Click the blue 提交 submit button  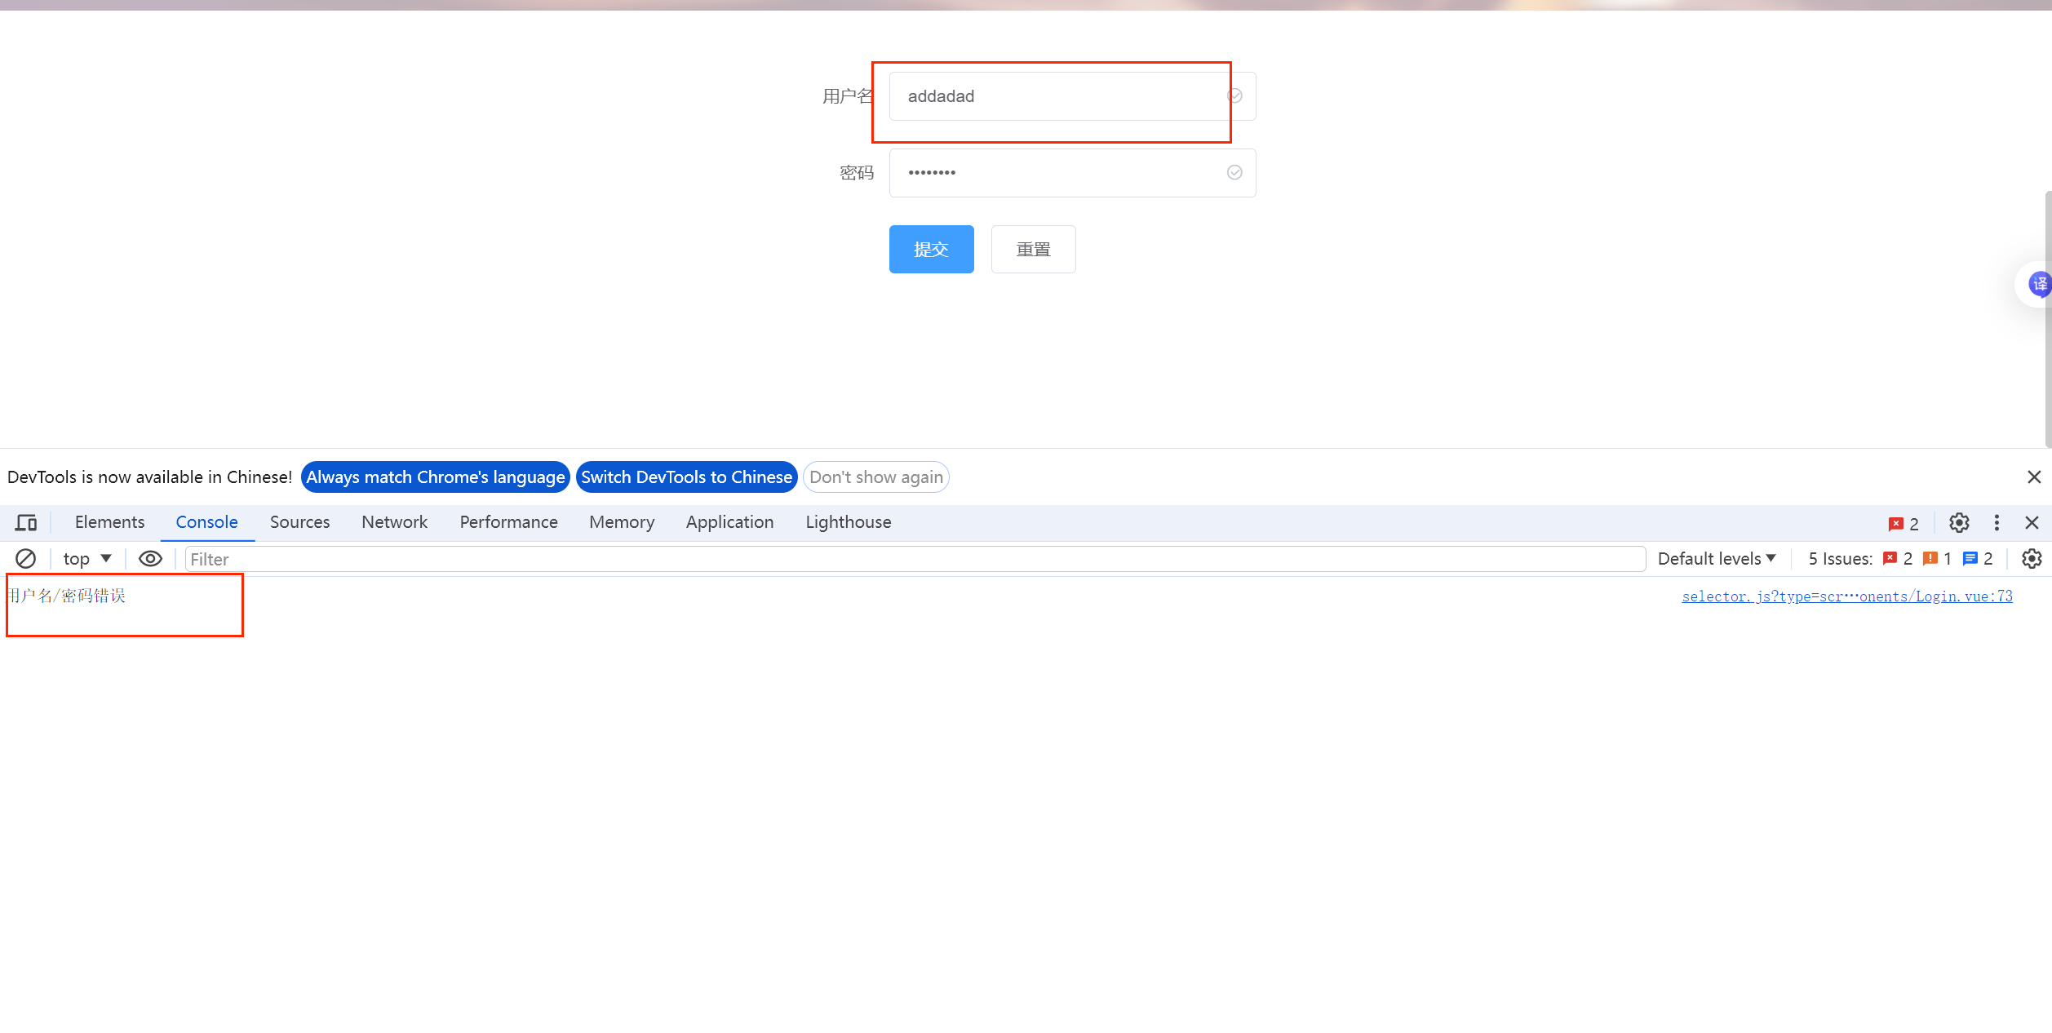tap(931, 250)
